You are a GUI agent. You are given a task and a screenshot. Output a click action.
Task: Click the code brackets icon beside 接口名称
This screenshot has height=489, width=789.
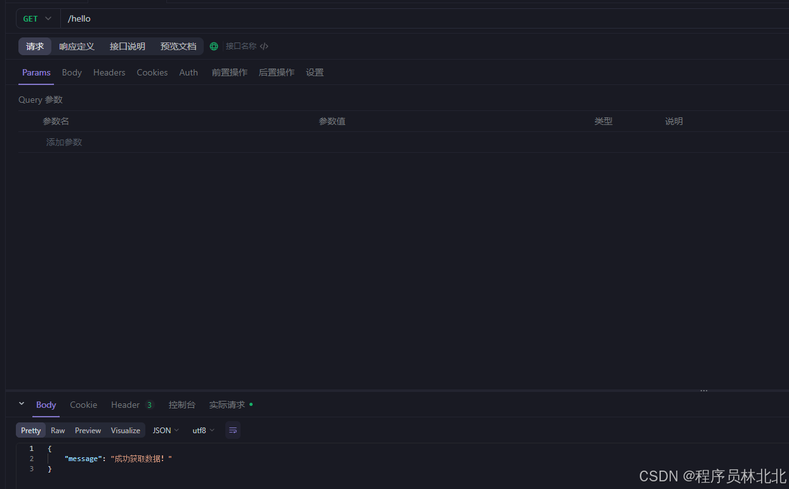pos(264,46)
